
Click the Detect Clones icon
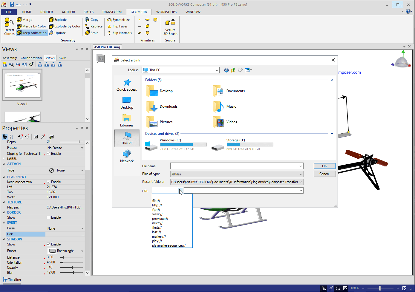click(9, 22)
